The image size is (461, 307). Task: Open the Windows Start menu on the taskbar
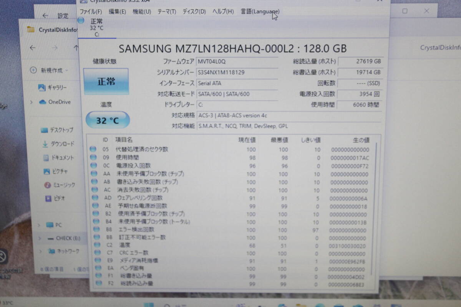coord(149,304)
